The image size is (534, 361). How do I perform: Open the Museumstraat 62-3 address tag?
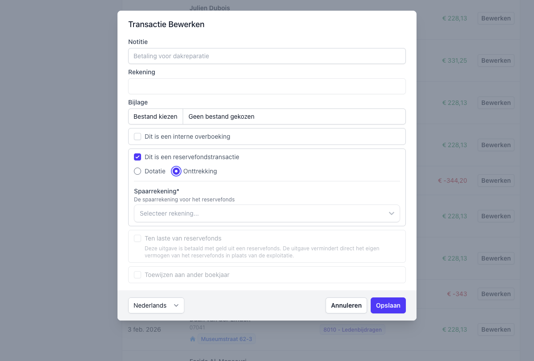coord(227,339)
